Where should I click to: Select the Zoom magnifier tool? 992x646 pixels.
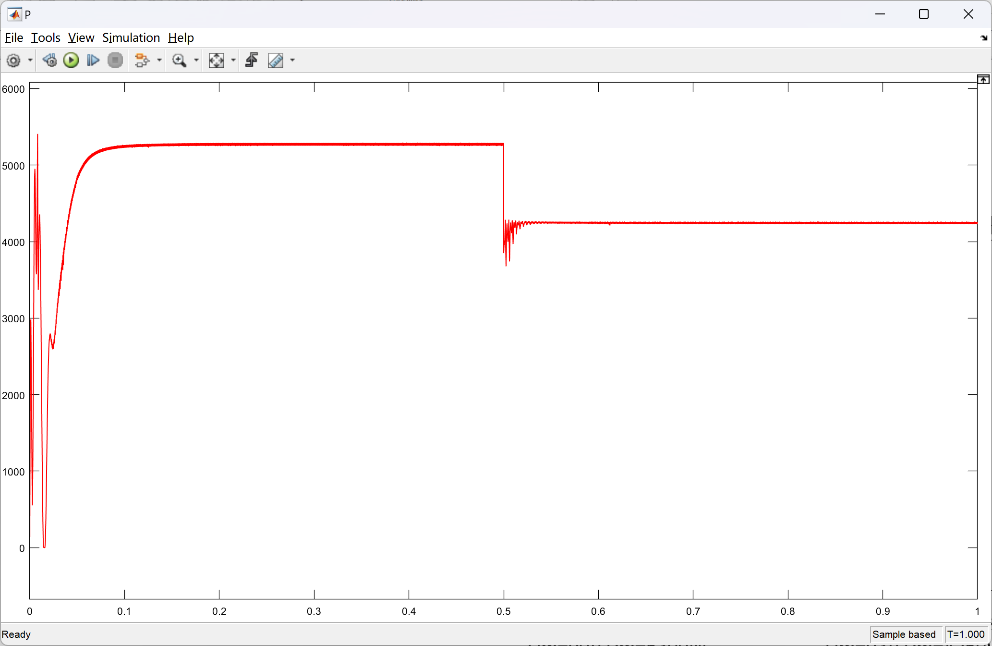[179, 61]
